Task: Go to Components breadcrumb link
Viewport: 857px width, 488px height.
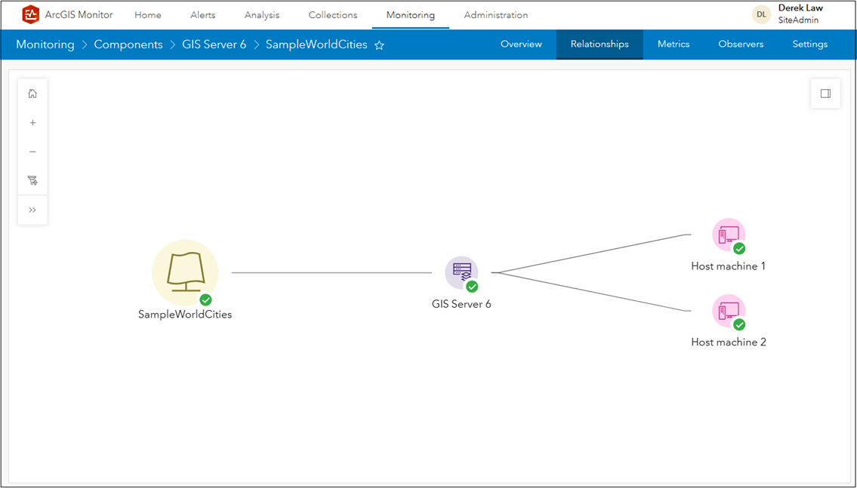Action: (x=128, y=45)
